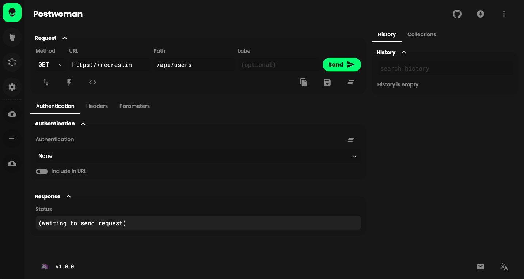Image resolution: width=524 pixels, height=279 pixels.
Task: Focus the Path field with /api/users
Action: 194,65
